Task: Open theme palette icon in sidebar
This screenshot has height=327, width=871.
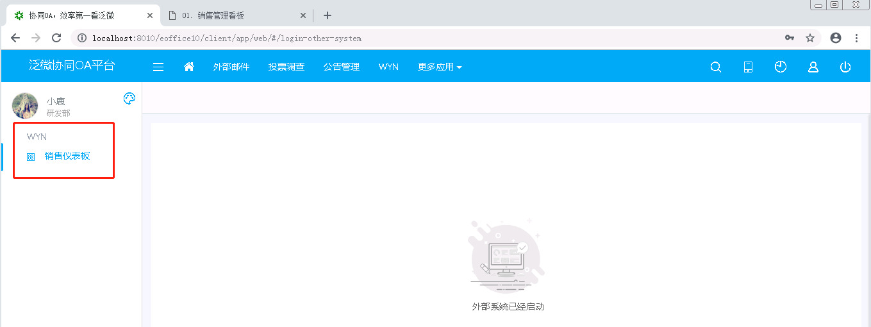Action: pos(129,98)
